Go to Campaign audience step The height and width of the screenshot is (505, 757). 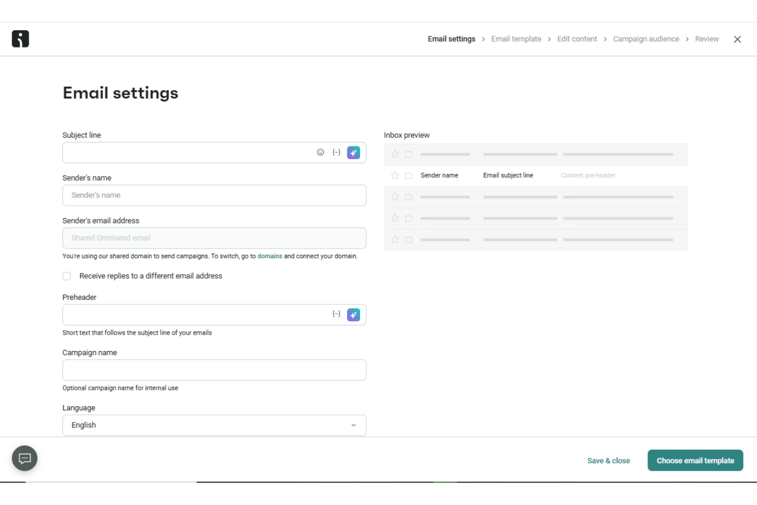[646, 39]
